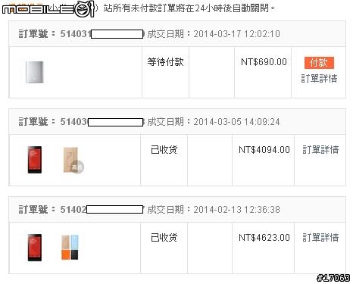Click the Mobile01 logo watermark
This screenshot has width=353, height=284.
(x=48, y=9)
